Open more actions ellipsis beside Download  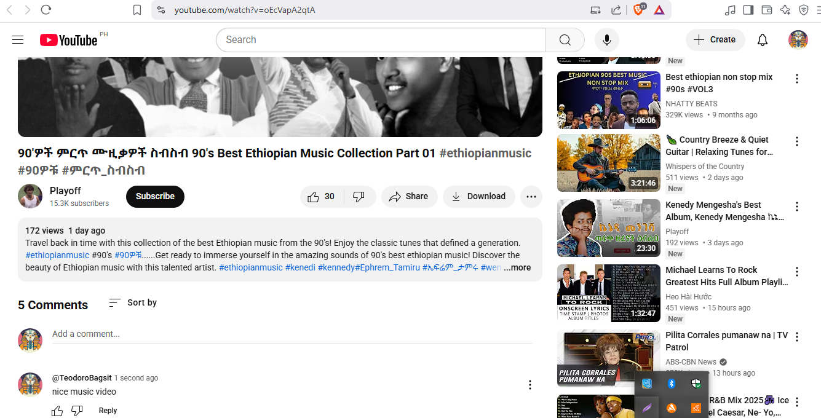point(531,197)
